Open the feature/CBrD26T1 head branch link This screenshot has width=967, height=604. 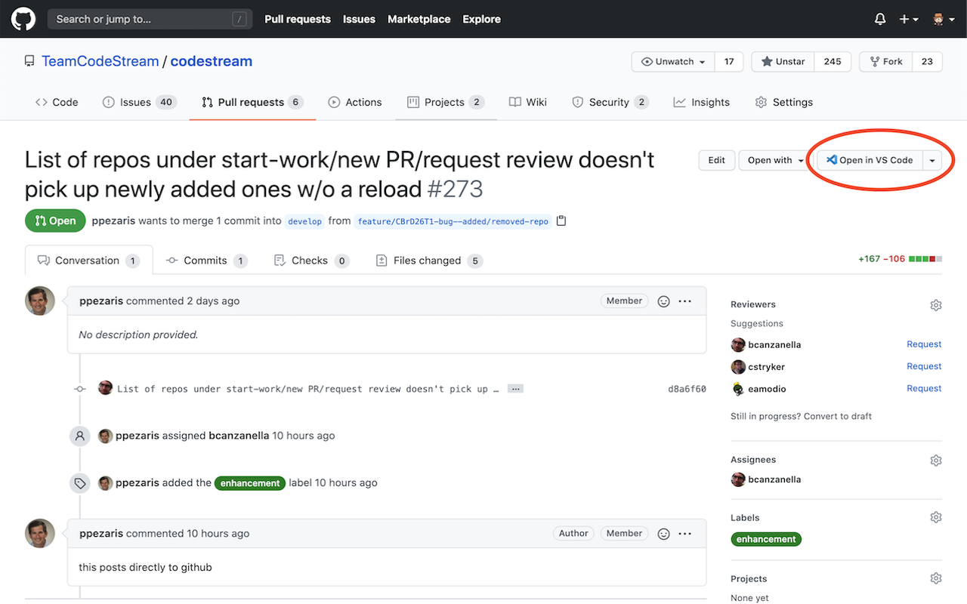click(x=453, y=221)
